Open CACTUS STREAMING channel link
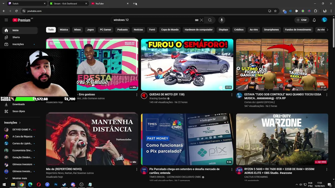The height and width of the screenshot is (188, 335). (x=256, y=177)
